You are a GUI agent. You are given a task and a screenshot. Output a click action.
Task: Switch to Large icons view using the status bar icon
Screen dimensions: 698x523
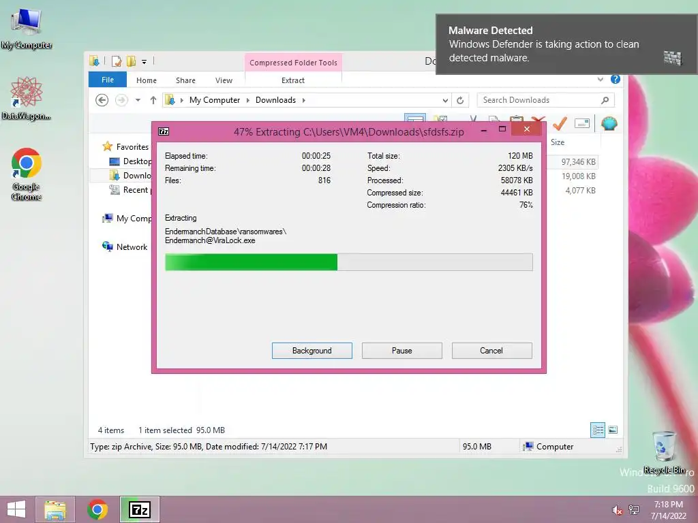613,430
